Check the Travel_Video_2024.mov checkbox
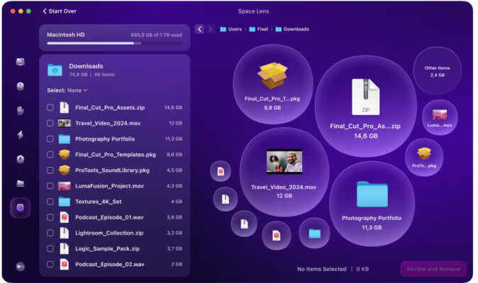Image resolution: width=478 pixels, height=283 pixels. click(x=50, y=123)
